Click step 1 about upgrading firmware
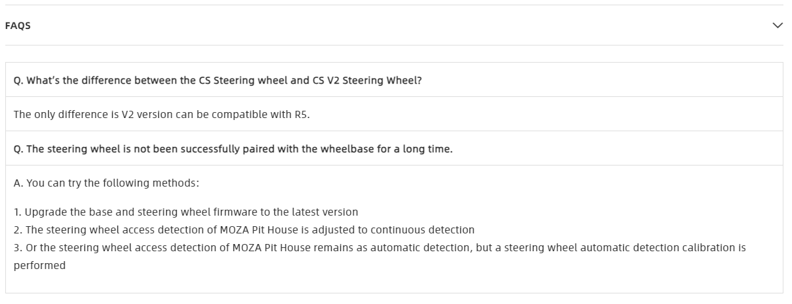Screen dimensions: 792x304 pos(186,212)
